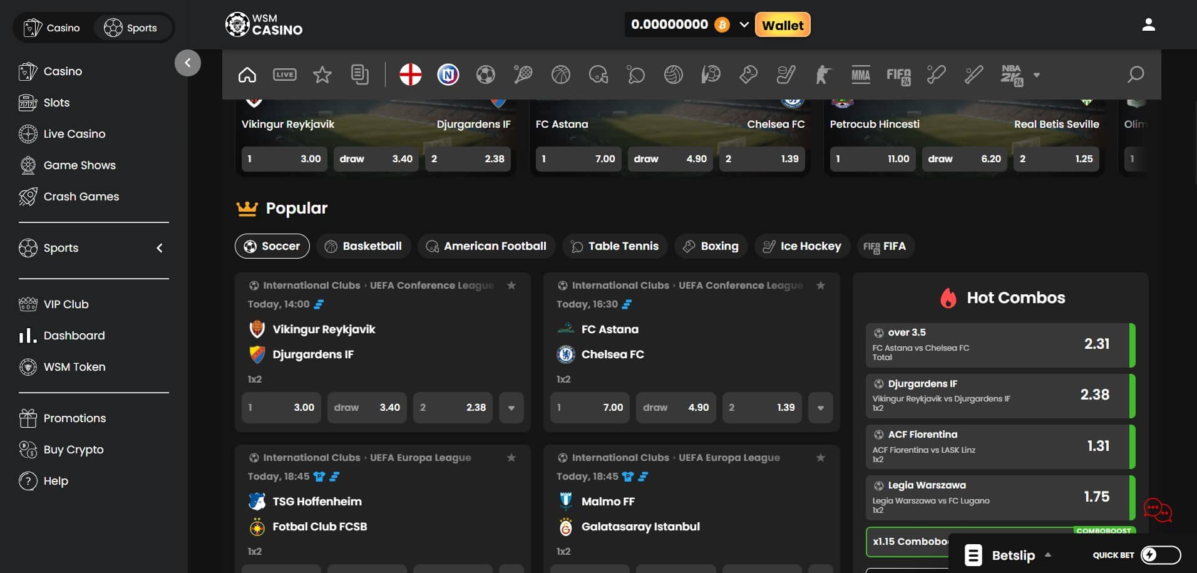Favorite FC Astana match star
This screenshot has width=1197, height=573.
[x=821, y=286]
